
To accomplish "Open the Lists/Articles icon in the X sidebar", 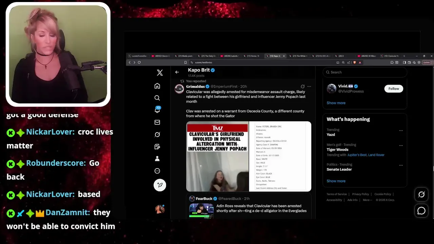I will [x=157, y=147].
